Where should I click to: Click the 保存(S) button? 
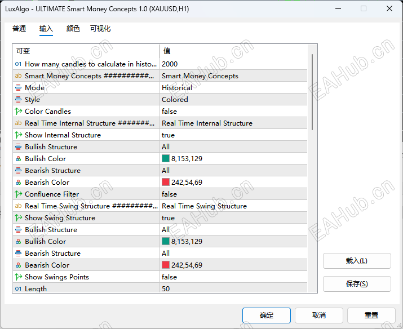click(357, 284)
